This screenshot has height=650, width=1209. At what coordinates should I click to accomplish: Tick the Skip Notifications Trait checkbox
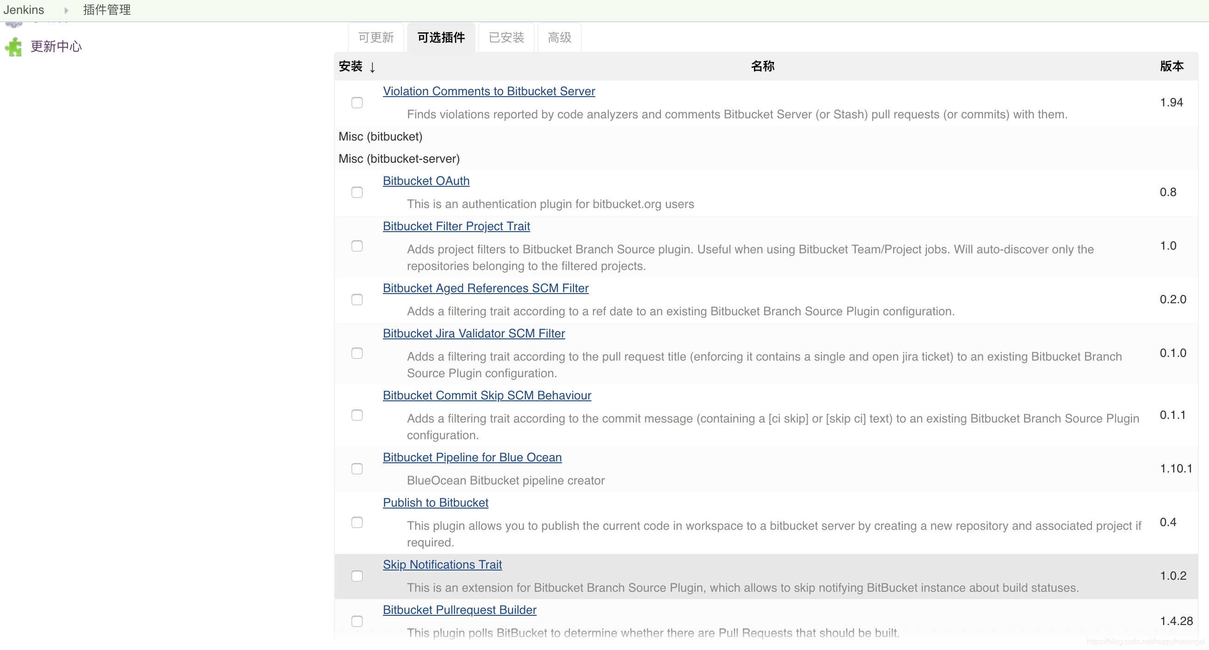(x=357, y=576)
